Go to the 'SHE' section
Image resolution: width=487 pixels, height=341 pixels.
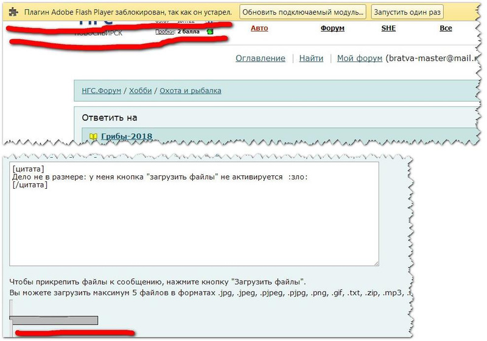click(388, 28)
